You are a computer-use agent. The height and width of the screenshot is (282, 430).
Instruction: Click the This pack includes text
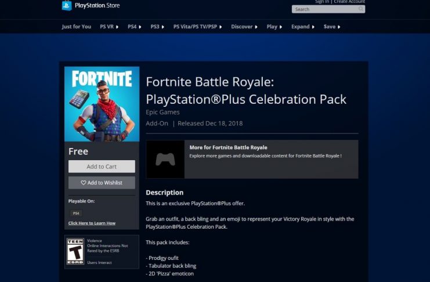tap(168, 243)
